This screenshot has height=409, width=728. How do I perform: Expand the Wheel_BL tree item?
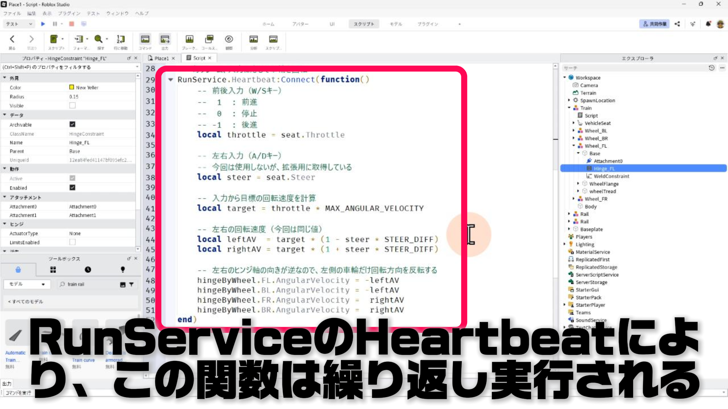click(574, 131)
